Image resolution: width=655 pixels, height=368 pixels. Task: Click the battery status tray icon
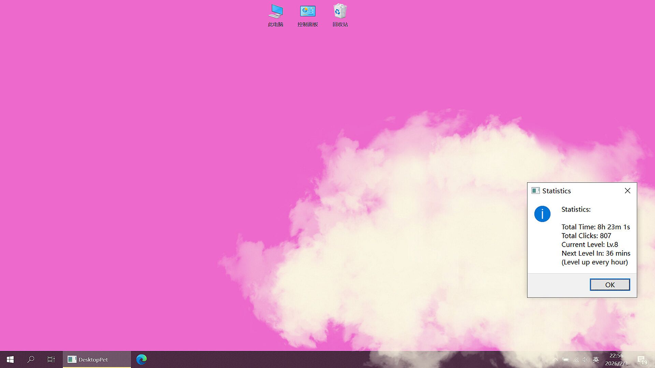click(x=565, y=359)
